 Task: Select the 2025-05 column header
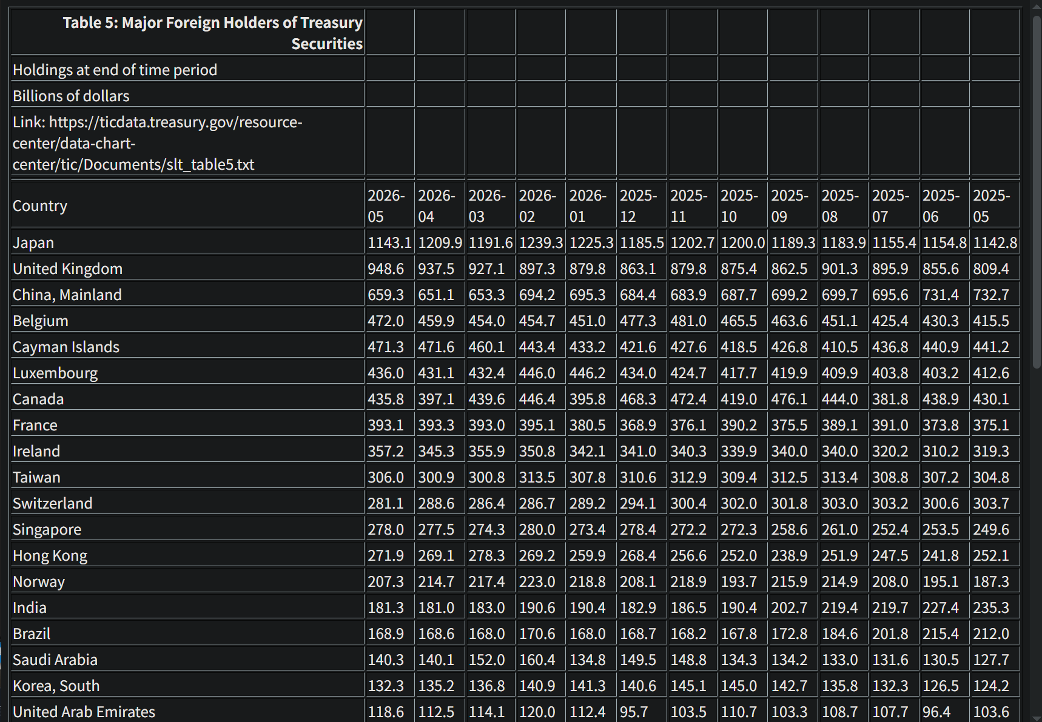coord(995,206)
